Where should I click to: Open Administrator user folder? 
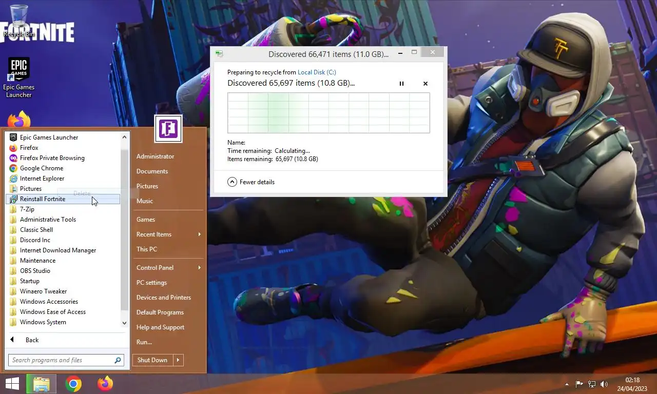click(x=155, y=156)
